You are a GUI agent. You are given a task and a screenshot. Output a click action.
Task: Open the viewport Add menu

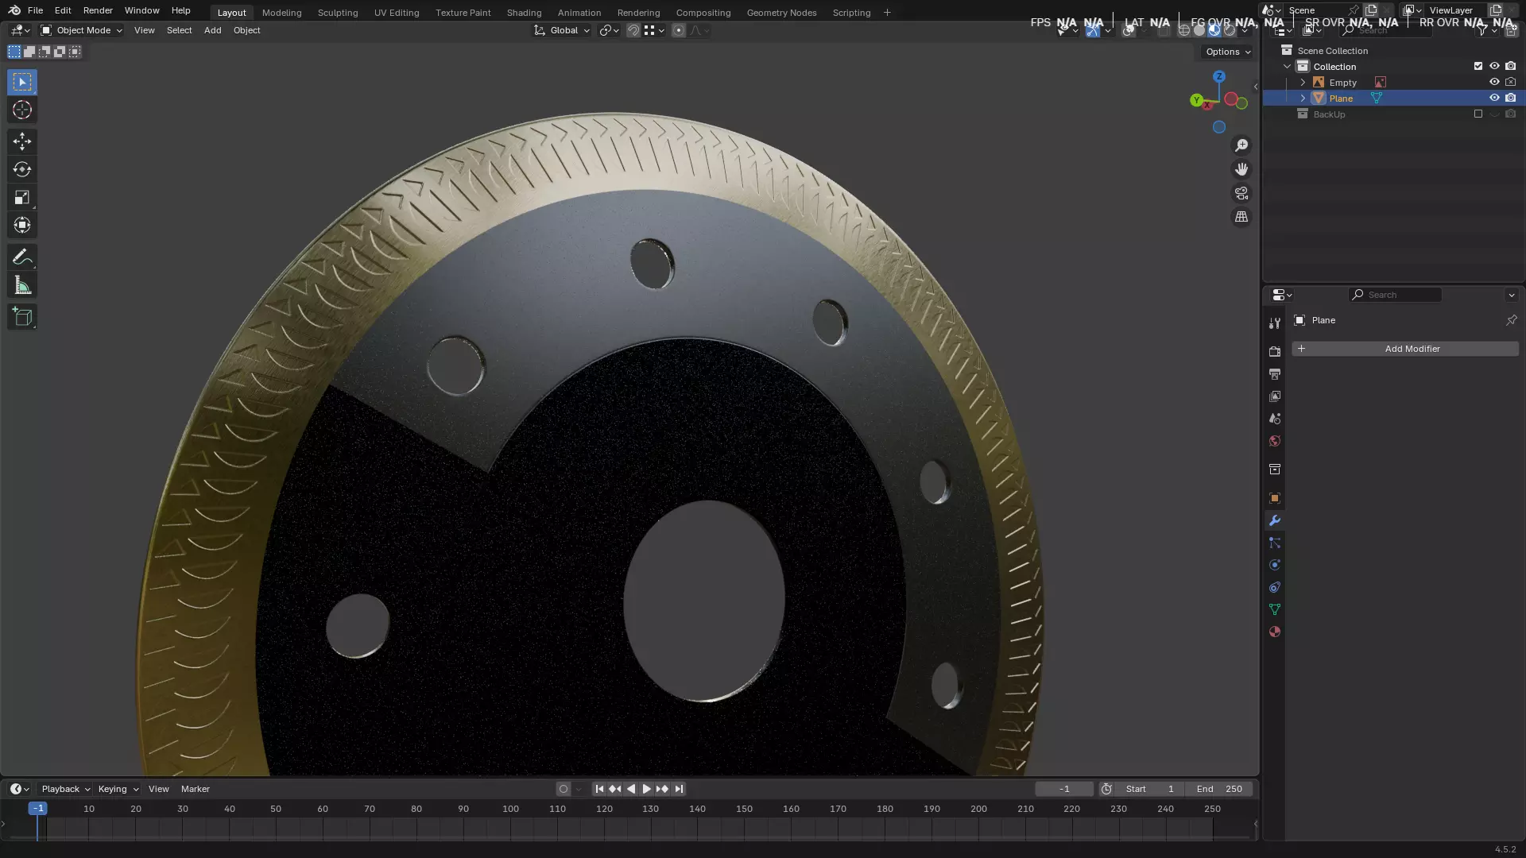pyautogui.click(x=212, y=30)
